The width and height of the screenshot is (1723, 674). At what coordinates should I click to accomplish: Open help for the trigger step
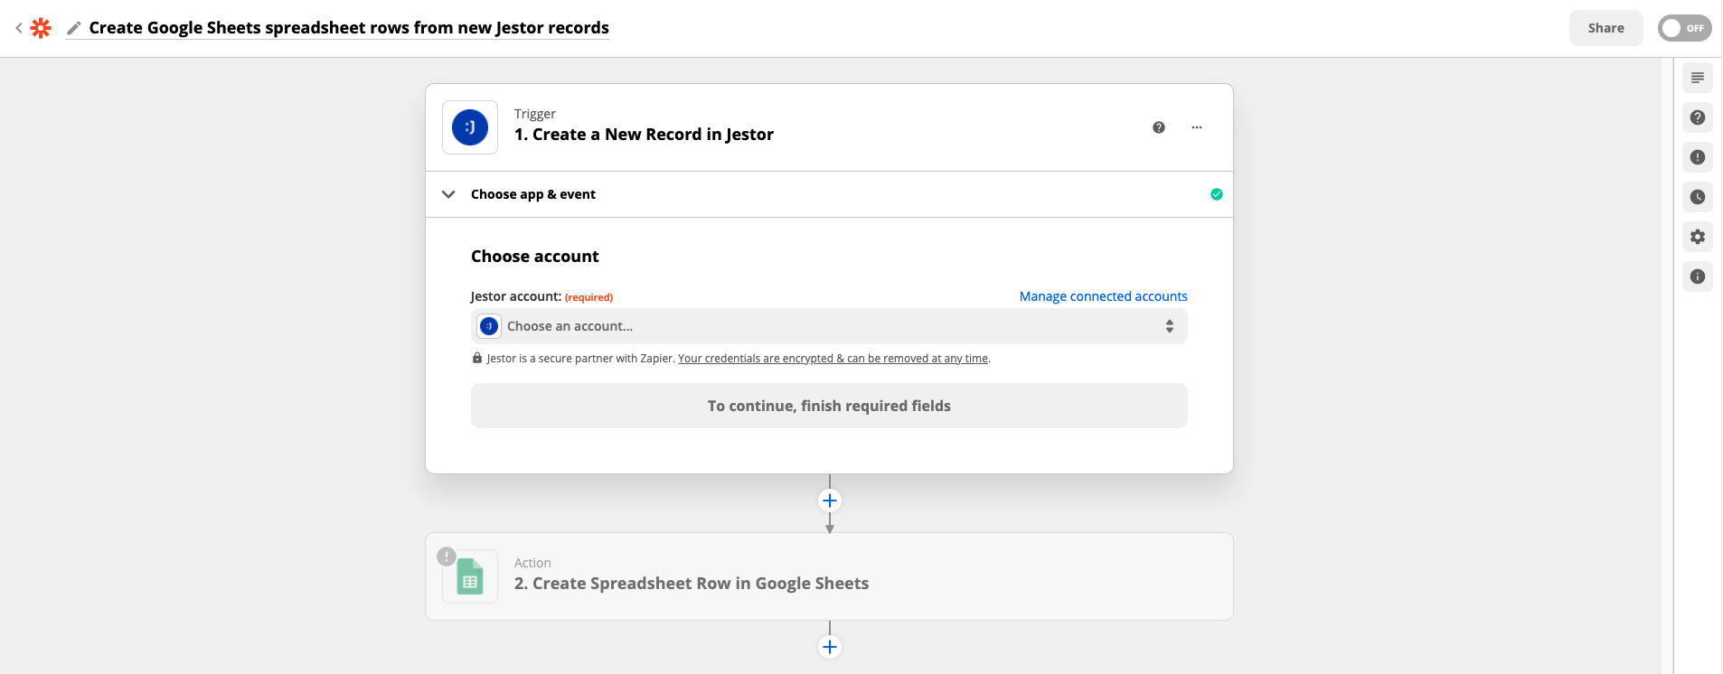[1159, 127]
